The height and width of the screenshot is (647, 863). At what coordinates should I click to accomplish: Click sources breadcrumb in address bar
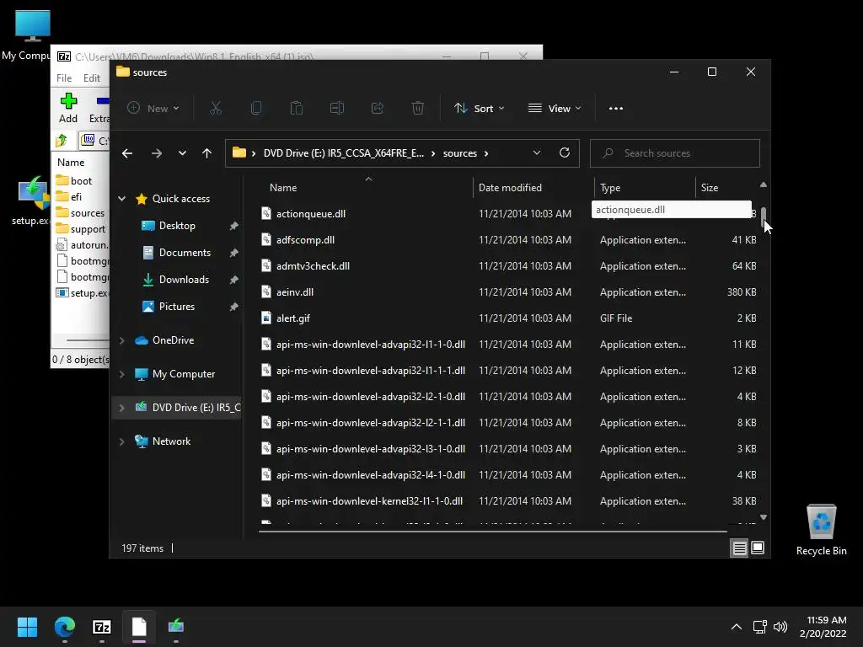[x=460, y=153]
